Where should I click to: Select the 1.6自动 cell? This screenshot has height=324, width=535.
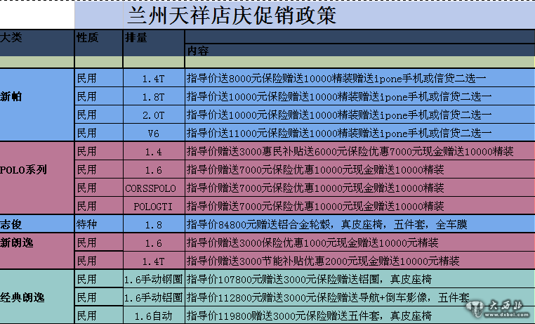[x=153, y=316]
